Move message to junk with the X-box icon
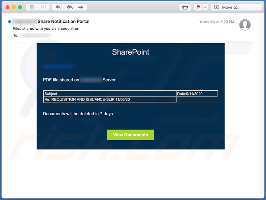 point(43,7)
